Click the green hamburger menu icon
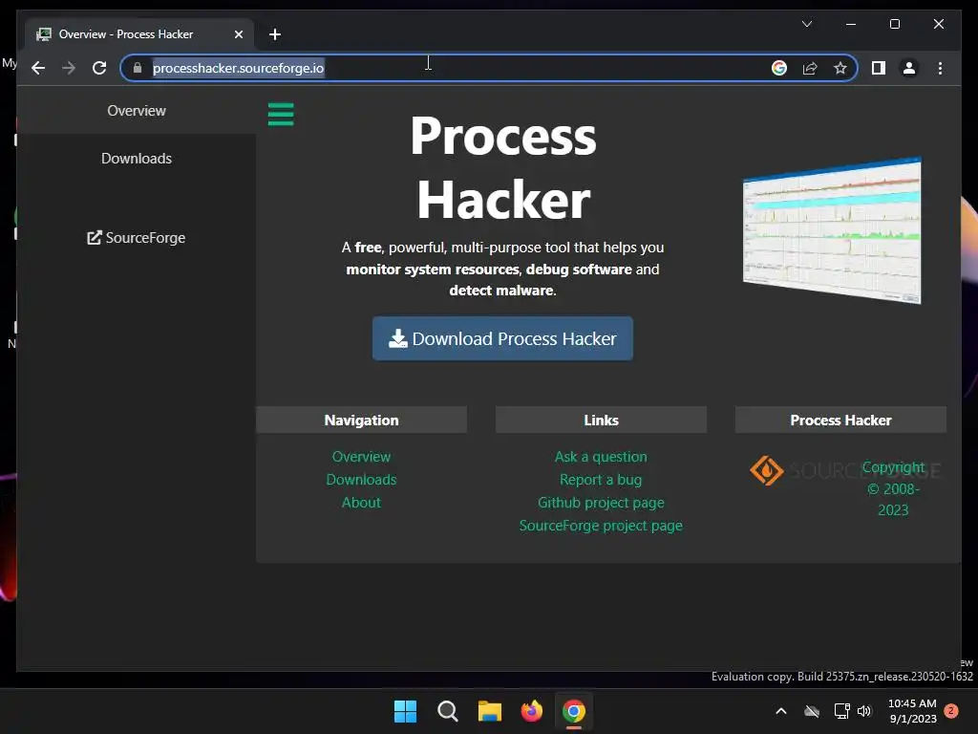This screenshot has width=978, height=734. click(x=281, y=115)
